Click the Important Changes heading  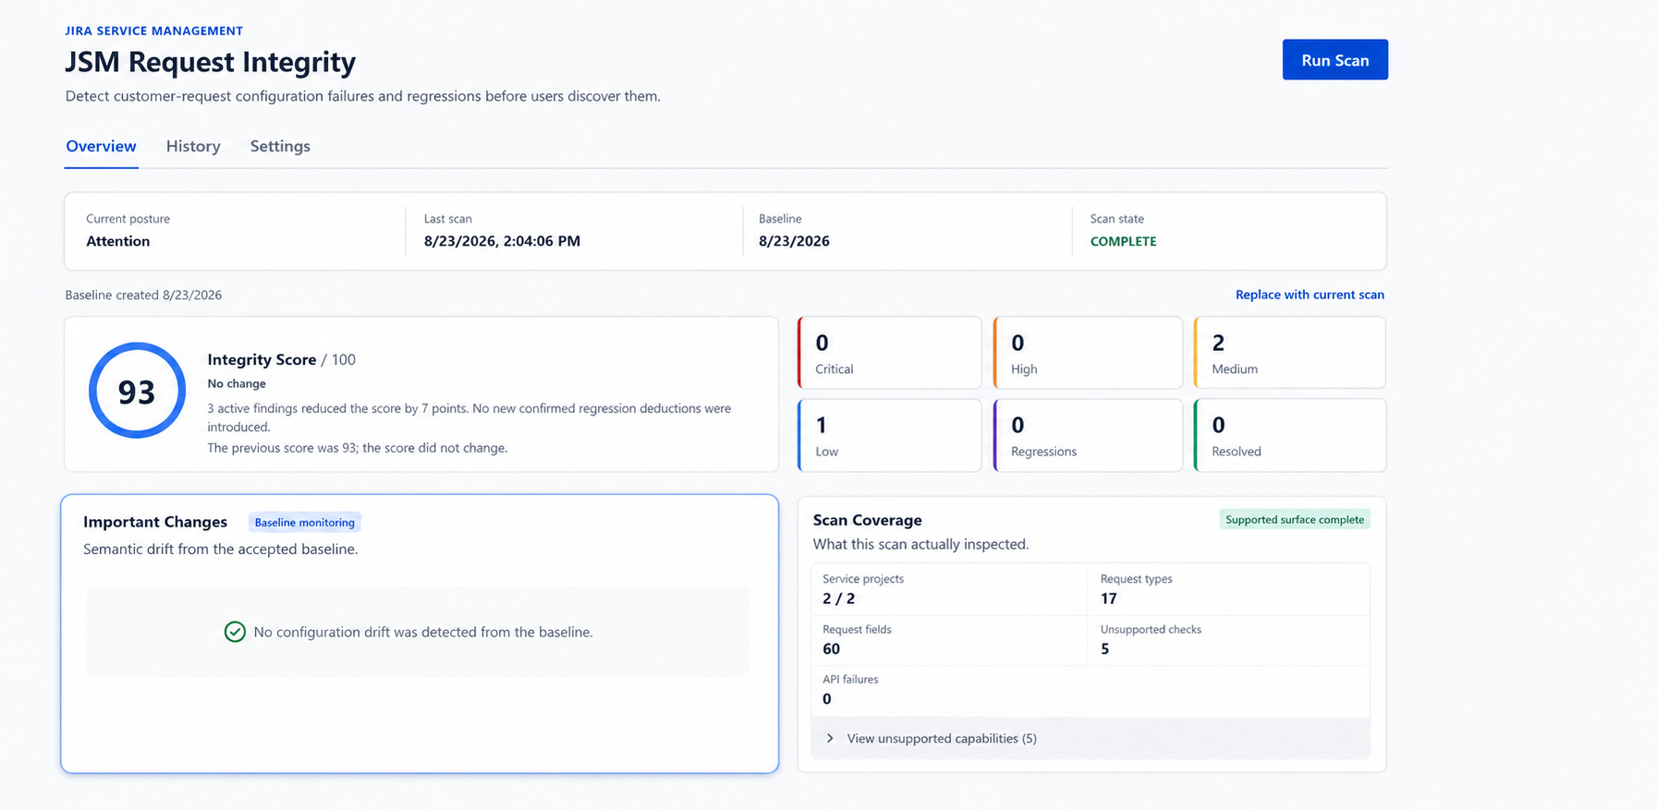155,522
